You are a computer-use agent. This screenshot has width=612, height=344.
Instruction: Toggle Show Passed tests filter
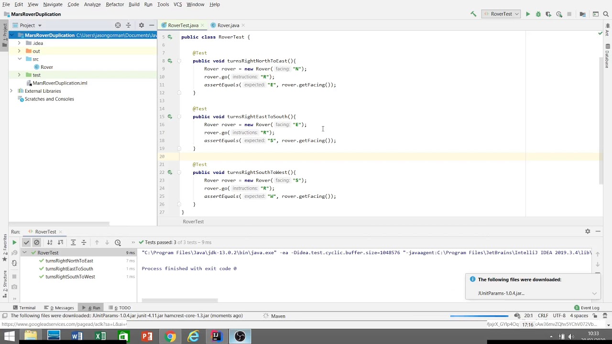26,242
